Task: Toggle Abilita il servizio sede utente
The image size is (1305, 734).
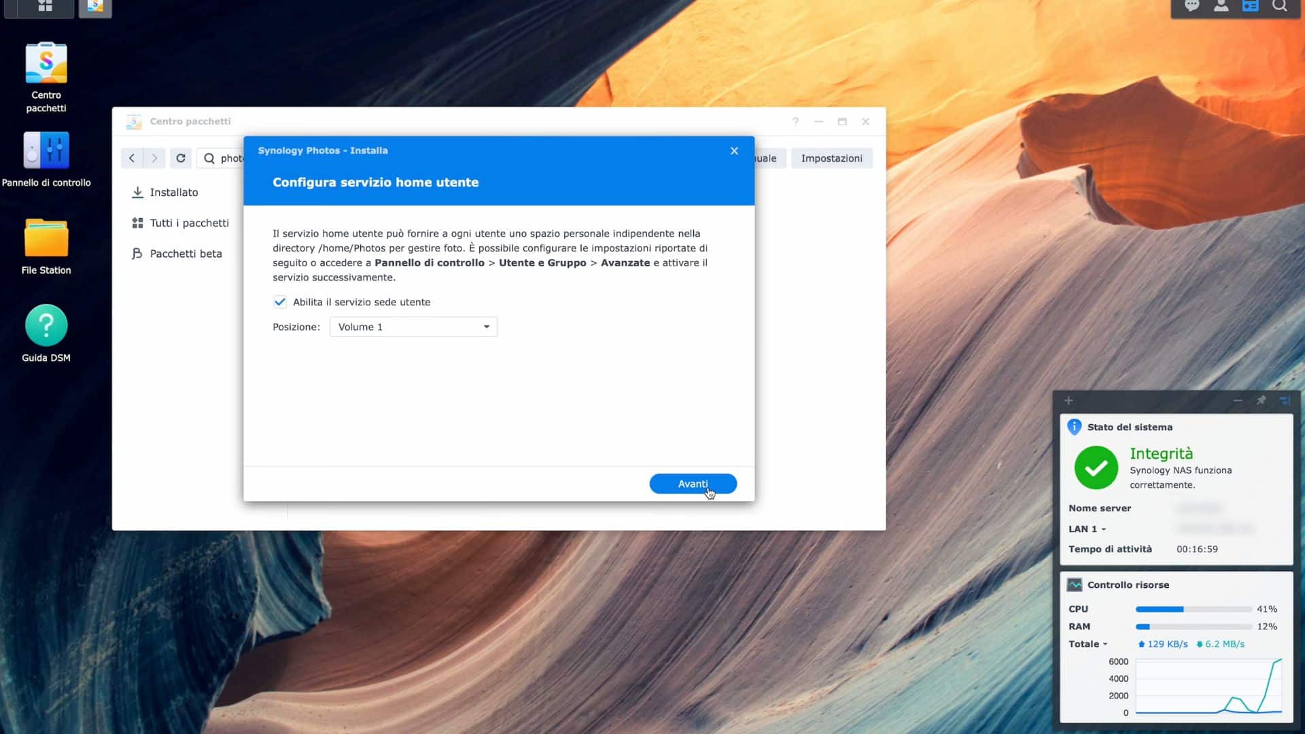Action: click(x=280, y=302)
